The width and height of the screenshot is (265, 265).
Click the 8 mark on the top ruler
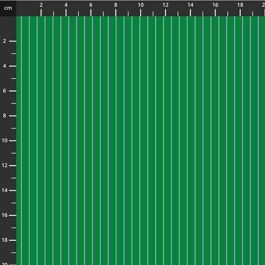pos(116,5)
